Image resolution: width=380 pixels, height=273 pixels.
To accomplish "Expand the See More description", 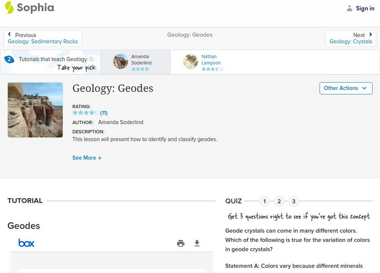I will pos(87,158).
